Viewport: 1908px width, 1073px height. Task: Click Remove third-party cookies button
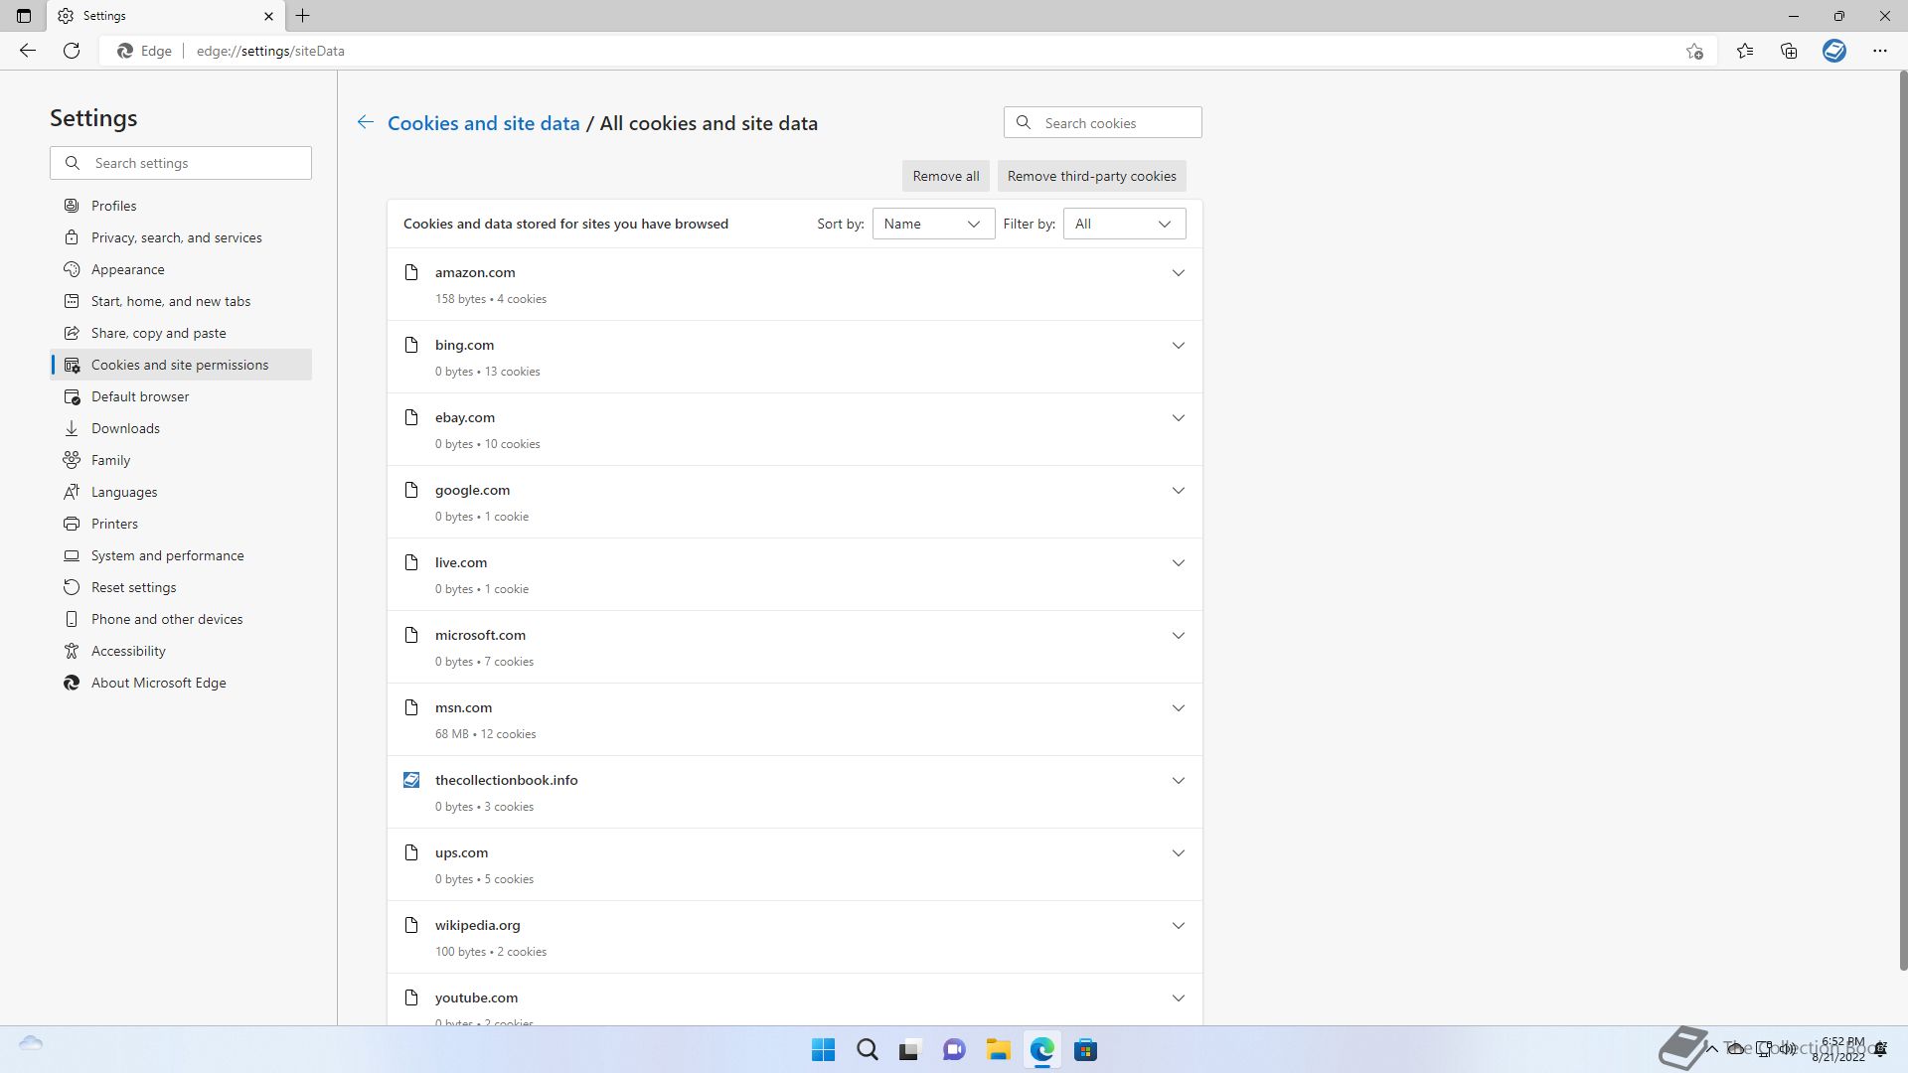[1092, 176]
